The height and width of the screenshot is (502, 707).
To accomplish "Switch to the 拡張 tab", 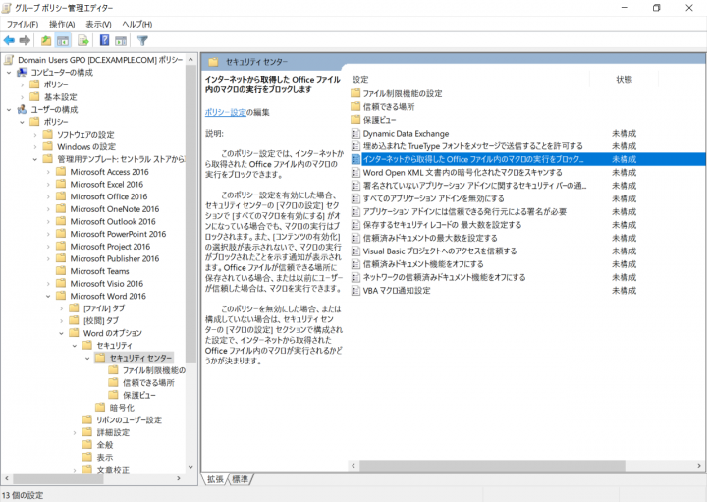I will point(215,479).
